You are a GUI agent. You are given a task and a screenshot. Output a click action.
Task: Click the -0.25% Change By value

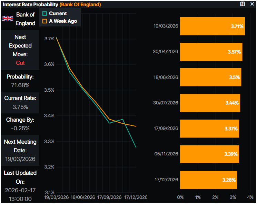pyautogui.click(x=20, y=128)
